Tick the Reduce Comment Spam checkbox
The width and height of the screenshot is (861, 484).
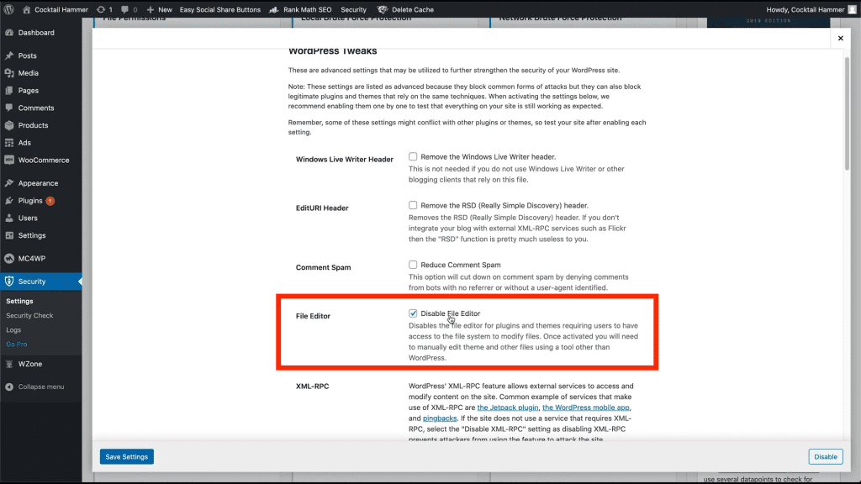click(413, 265)
